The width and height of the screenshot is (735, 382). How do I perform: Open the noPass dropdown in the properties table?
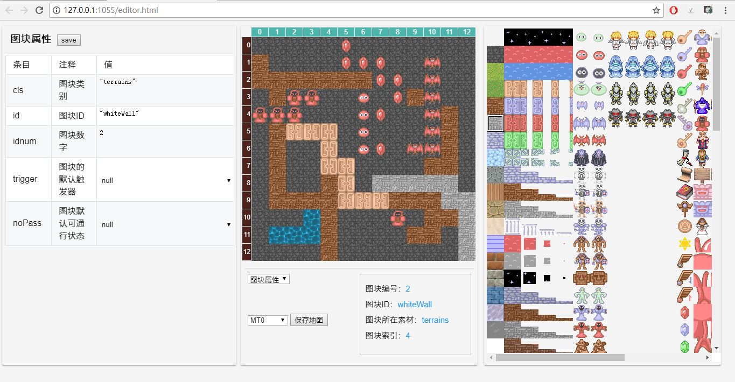(165, 224)
